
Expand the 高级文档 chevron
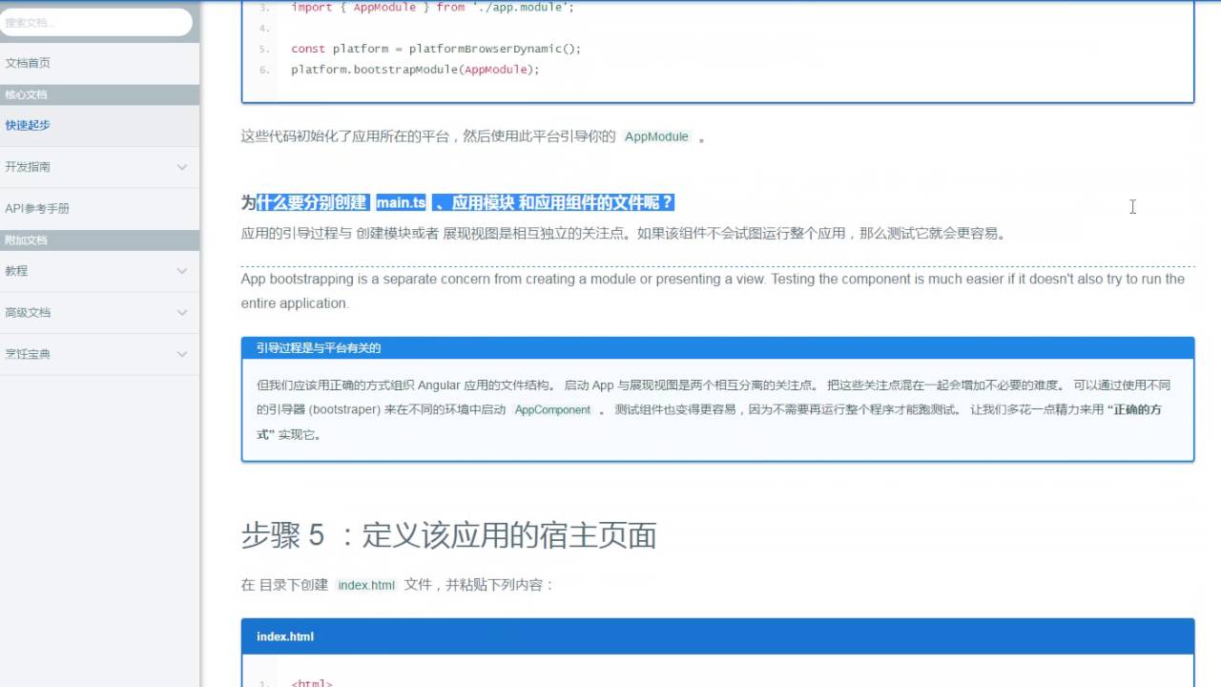(182, 312)
